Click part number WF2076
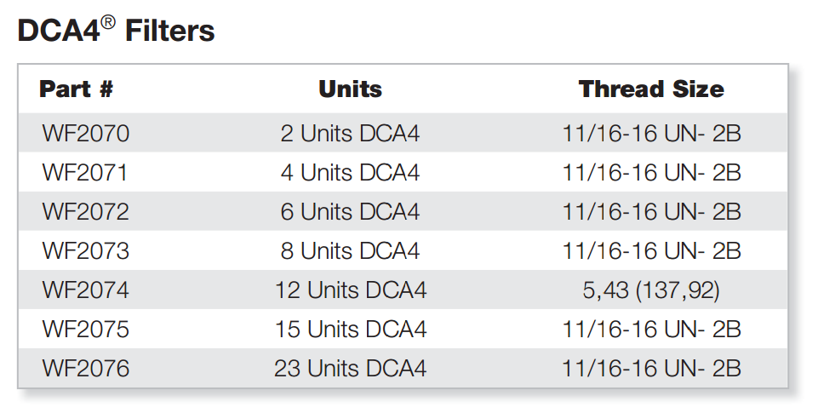Viewport: 818px width, 413px height. (x=86, y=368)
